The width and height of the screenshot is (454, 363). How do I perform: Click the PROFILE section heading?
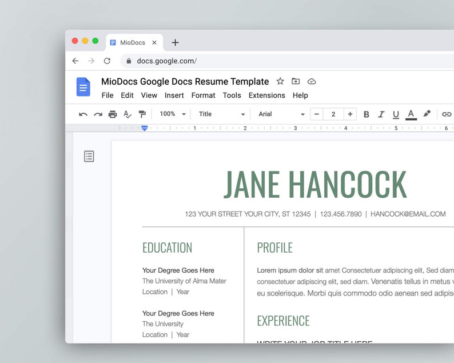pos(275,248)
